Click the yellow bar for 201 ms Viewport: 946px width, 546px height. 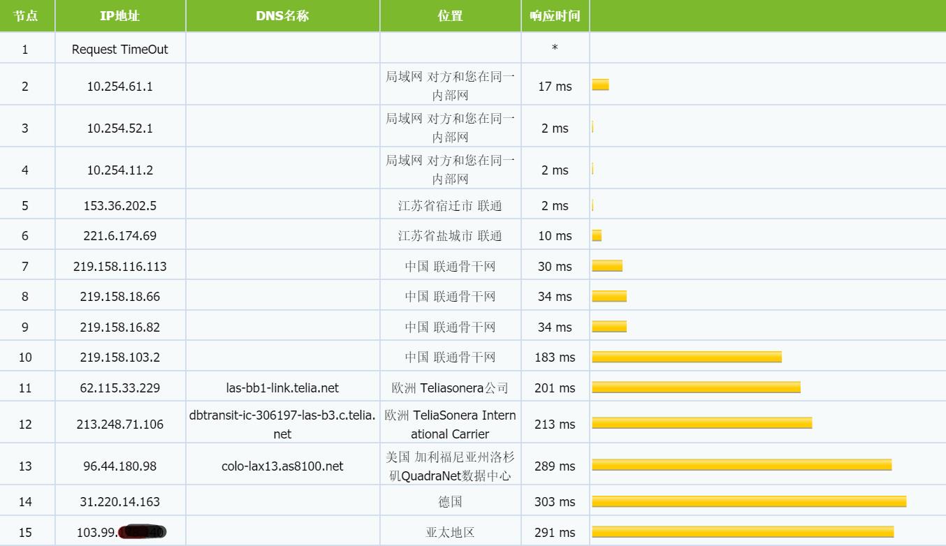696,388
